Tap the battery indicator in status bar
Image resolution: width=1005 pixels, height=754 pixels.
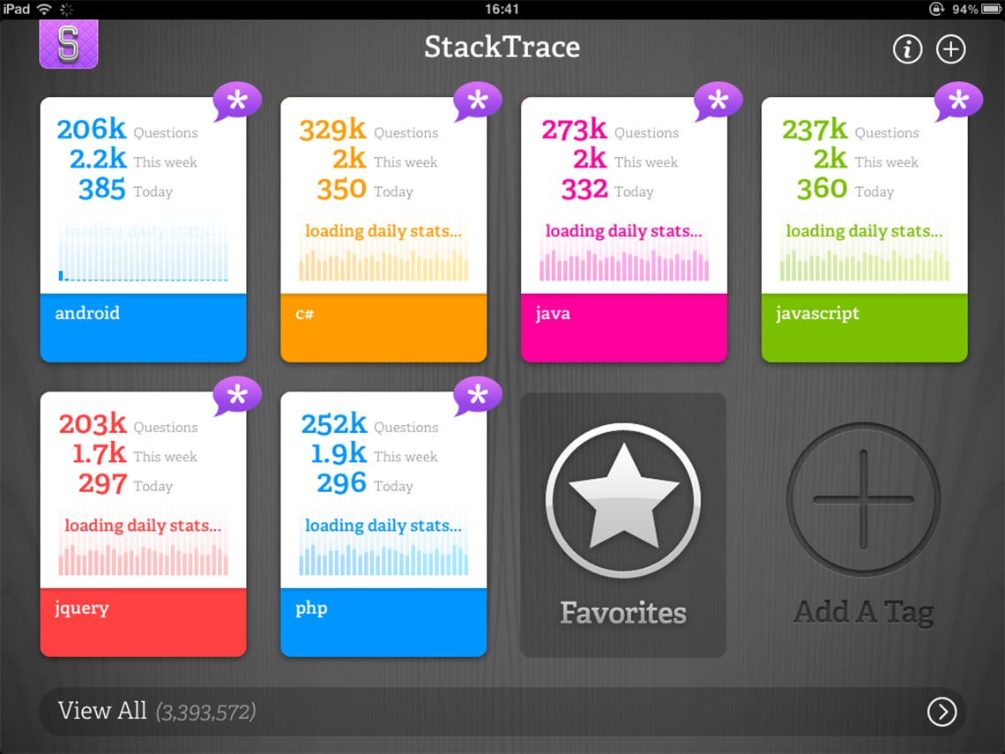click(x=991, y=9)
